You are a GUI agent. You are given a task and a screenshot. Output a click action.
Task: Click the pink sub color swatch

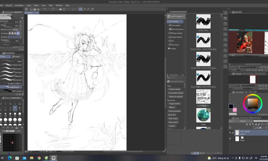point(235,110)
